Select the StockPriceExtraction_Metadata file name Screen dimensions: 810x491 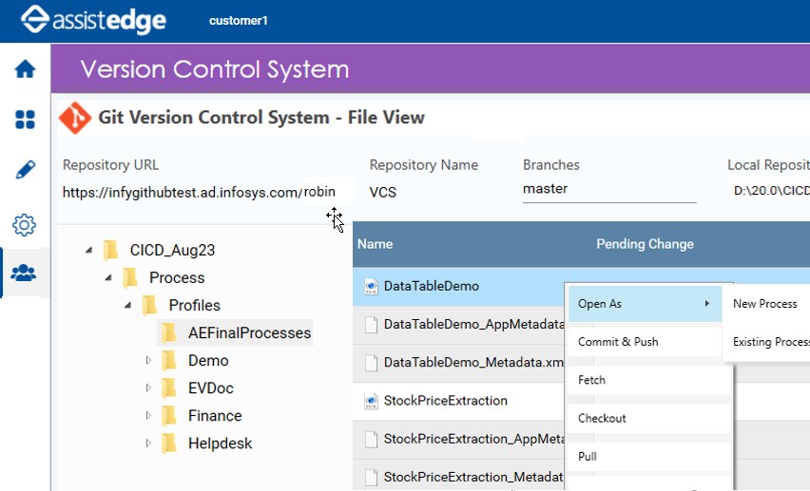click(x=473, y=477)
